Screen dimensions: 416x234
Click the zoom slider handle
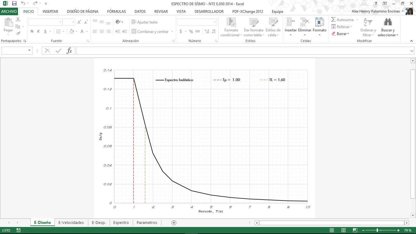377,230
